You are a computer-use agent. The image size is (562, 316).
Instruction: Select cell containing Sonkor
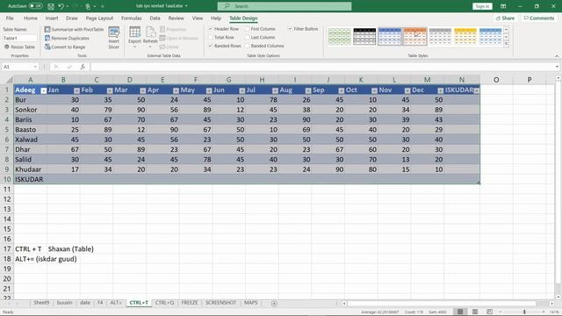click(30, 110)
